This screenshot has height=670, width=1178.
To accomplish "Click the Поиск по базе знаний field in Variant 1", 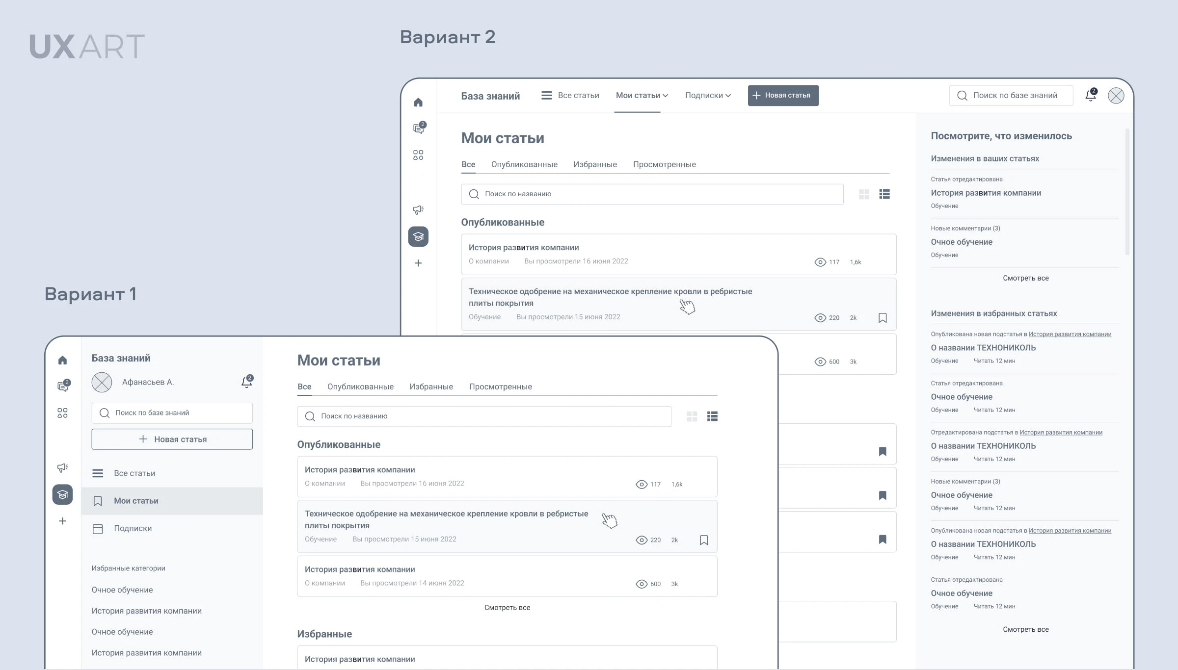I will [172, 413].
